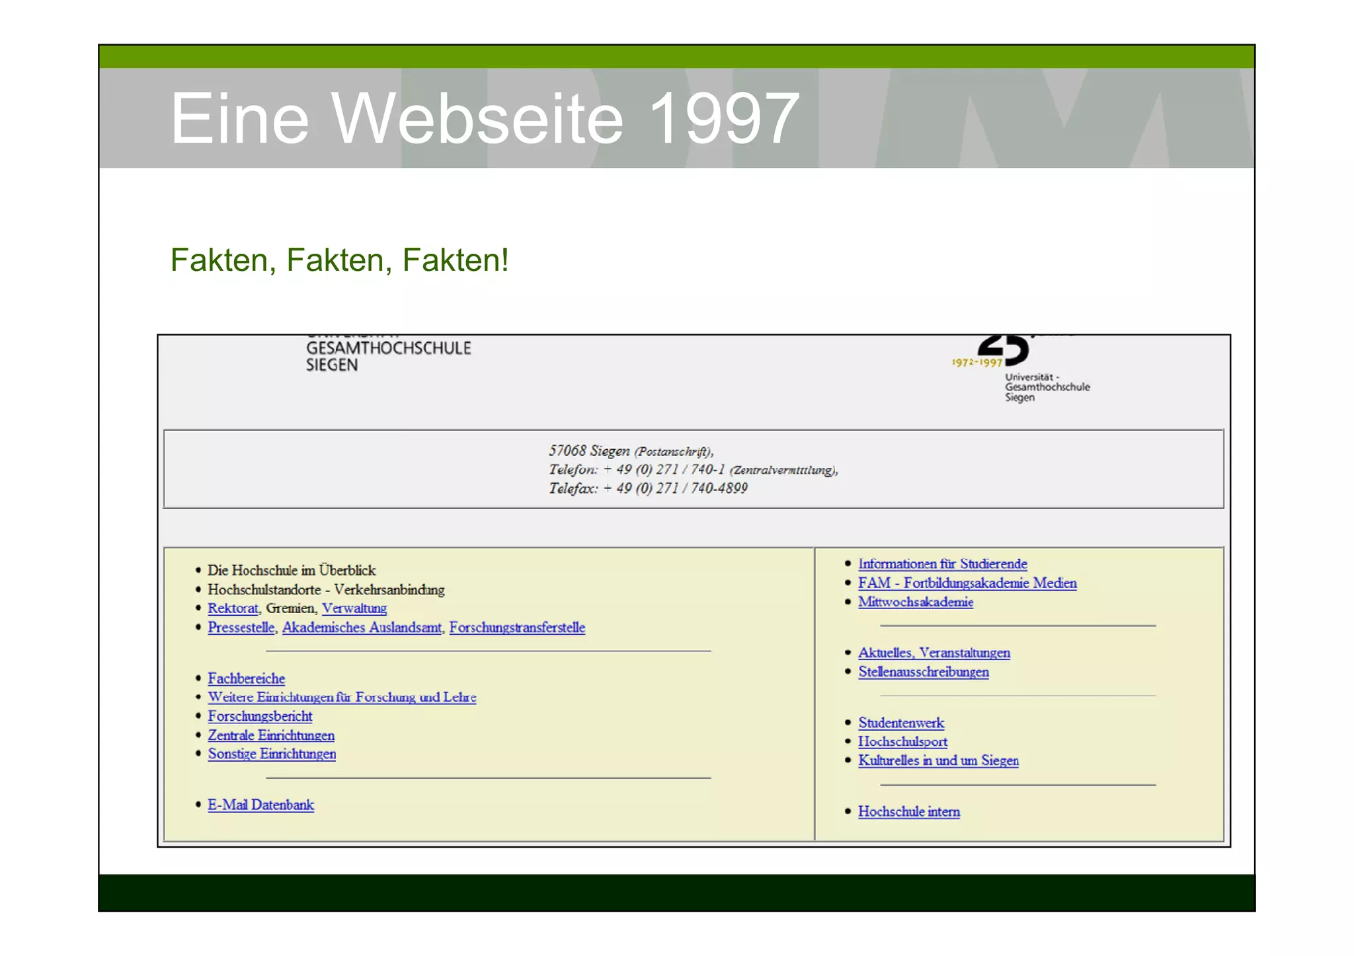Visit the Pressestelle page
Image resolution: width=1354 pixels, height=956 pixels.
coord(241,628)
